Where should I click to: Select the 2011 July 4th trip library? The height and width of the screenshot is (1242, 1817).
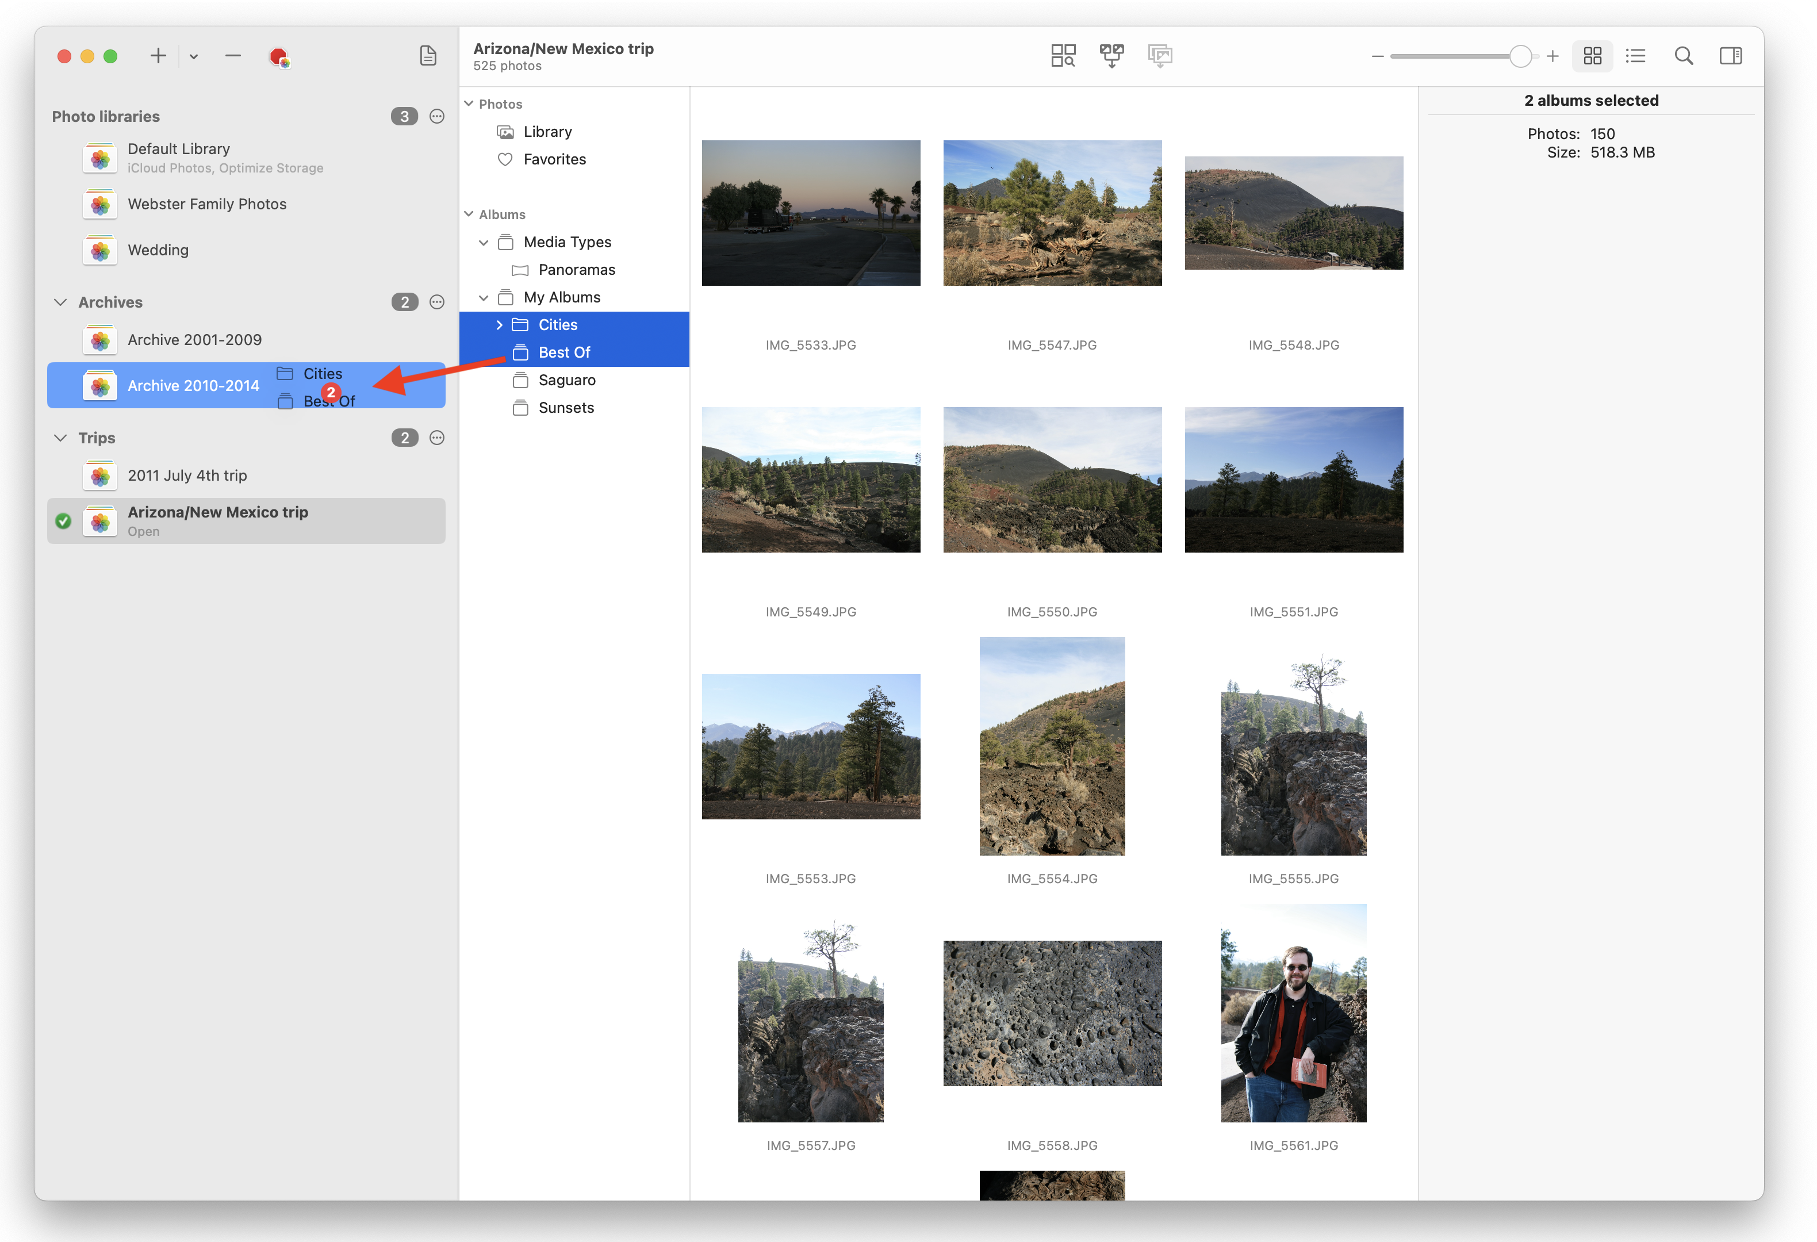[187, 475]
